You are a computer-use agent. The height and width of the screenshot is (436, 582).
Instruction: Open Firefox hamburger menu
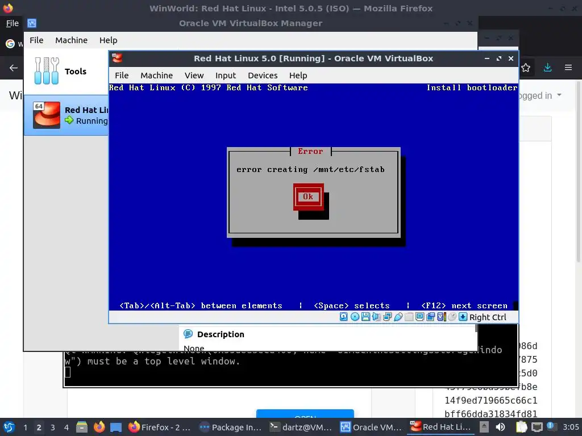[568, 68]
